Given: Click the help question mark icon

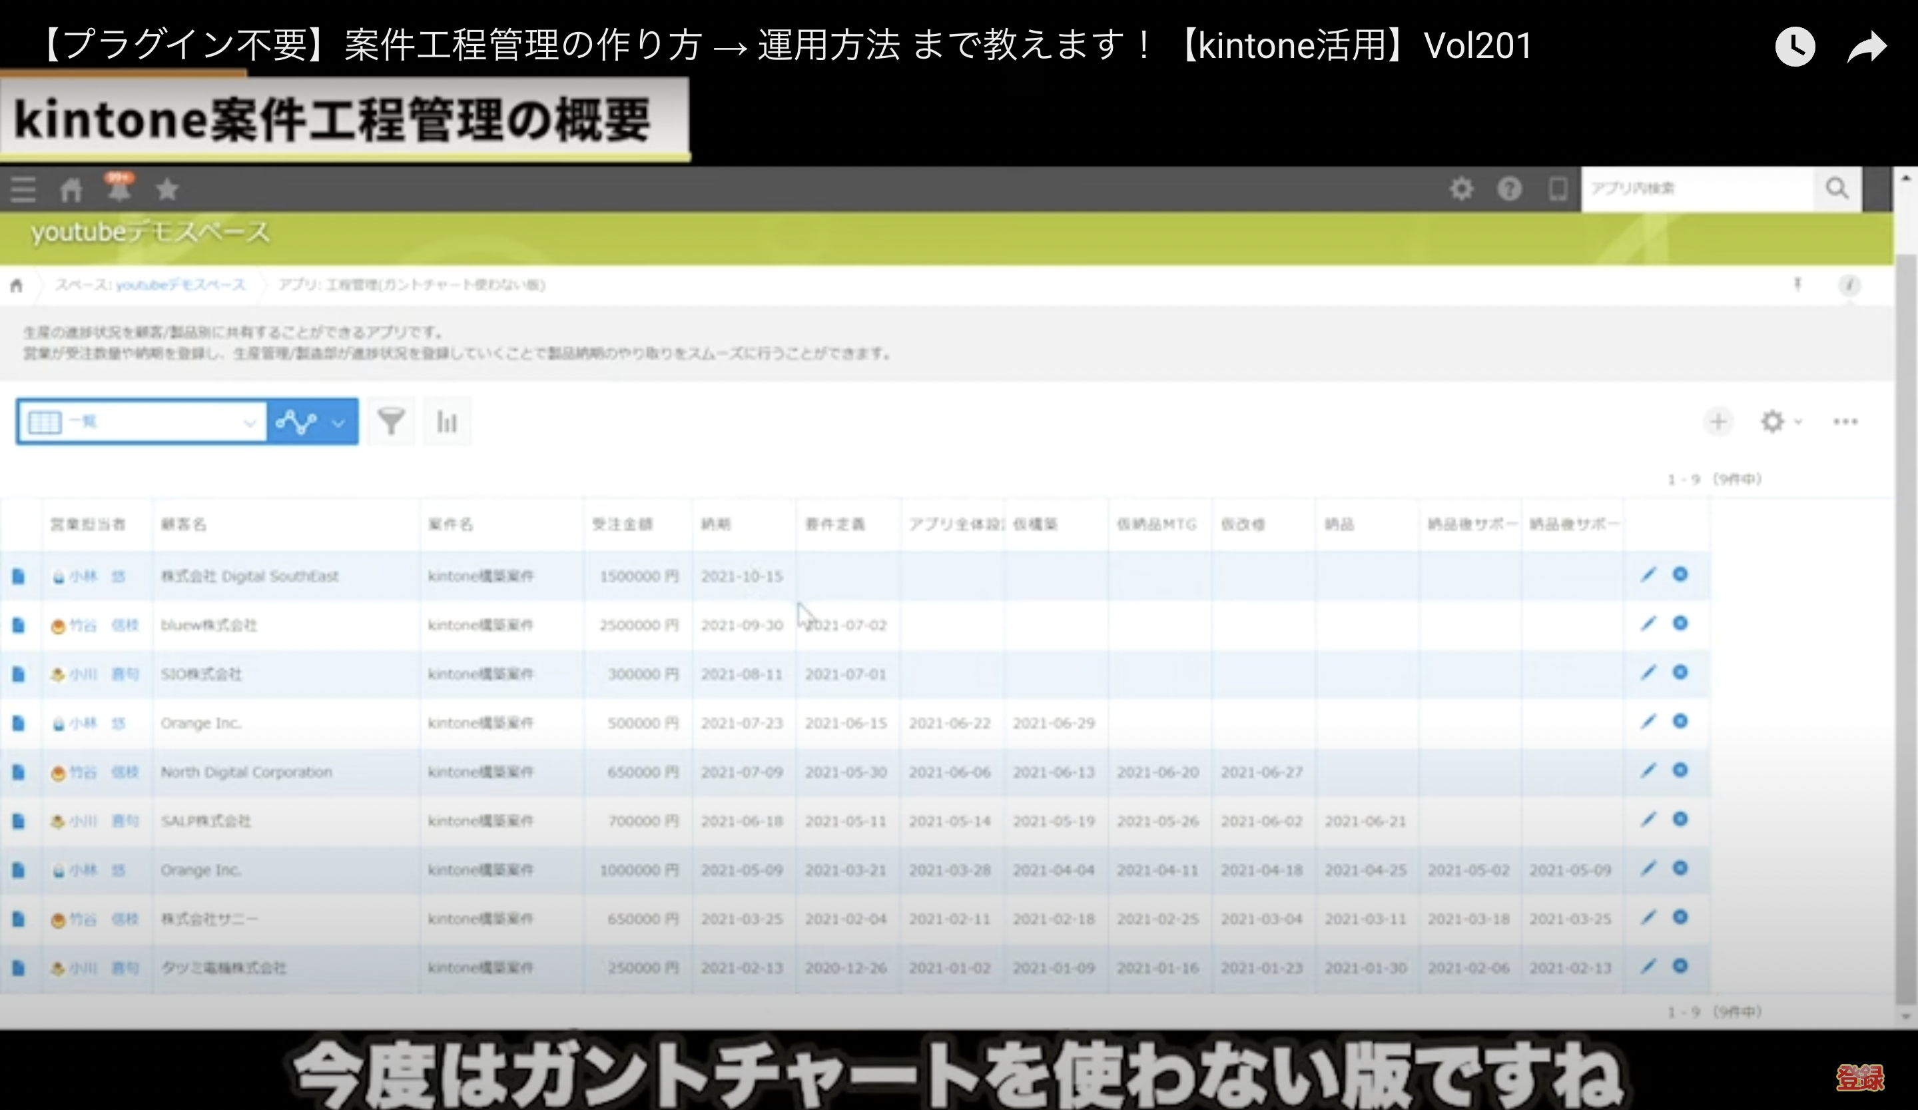Looking at the screenshot, I should point(1509,189).
